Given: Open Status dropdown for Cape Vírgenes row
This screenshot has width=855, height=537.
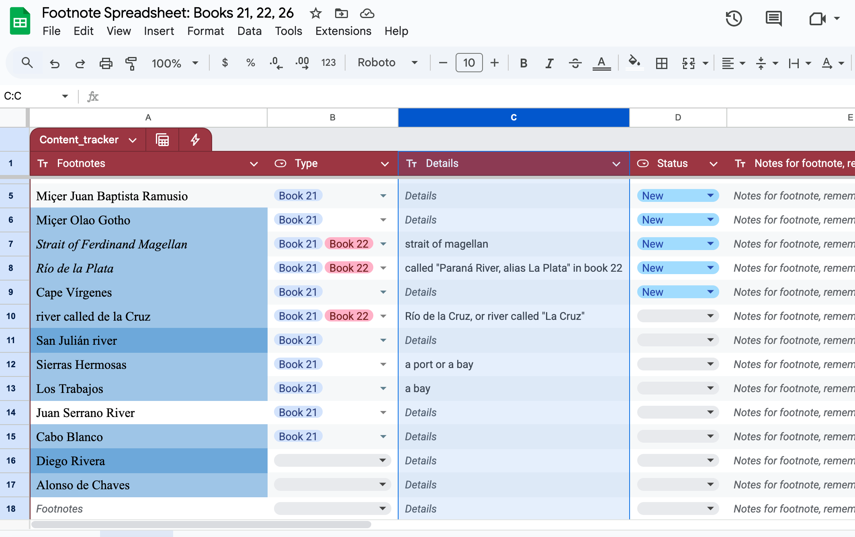Looking at the screenshot, I should (x=710, y=292).
